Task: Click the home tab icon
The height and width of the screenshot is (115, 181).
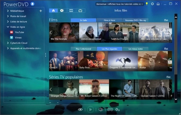Action: pyautogui.click(x=53, y=11)
